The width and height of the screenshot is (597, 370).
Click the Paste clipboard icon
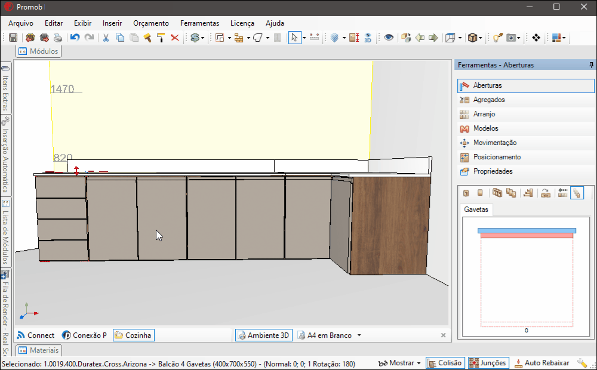134,38
